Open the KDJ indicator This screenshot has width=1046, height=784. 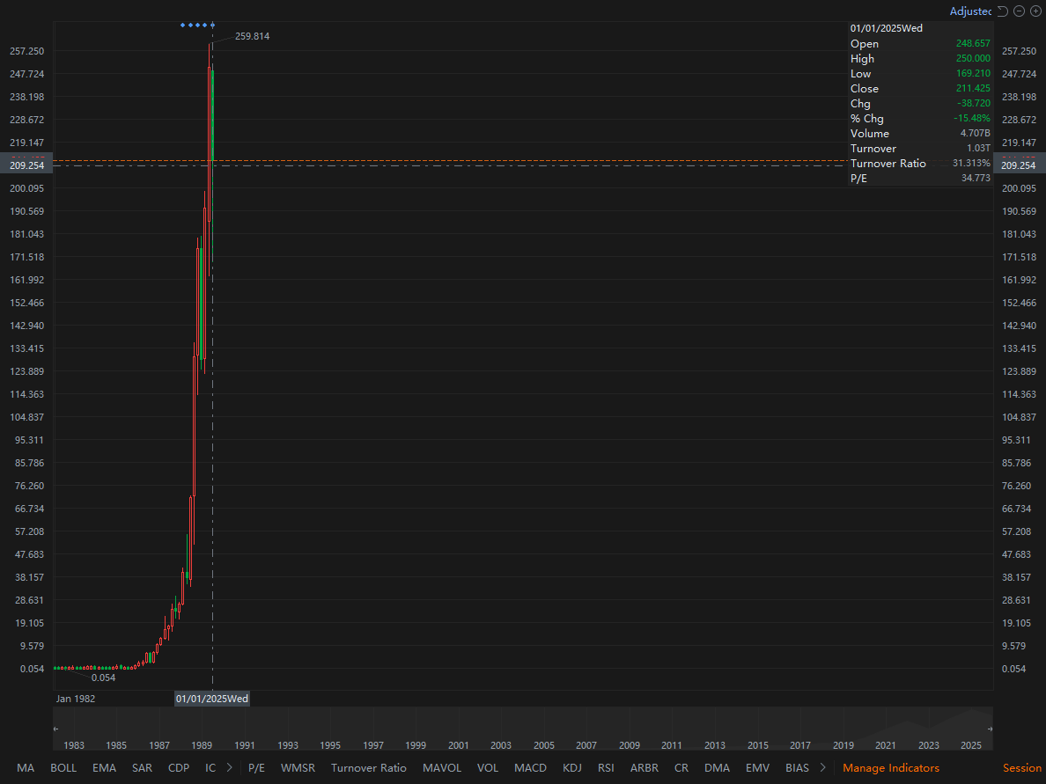(571, 768)
